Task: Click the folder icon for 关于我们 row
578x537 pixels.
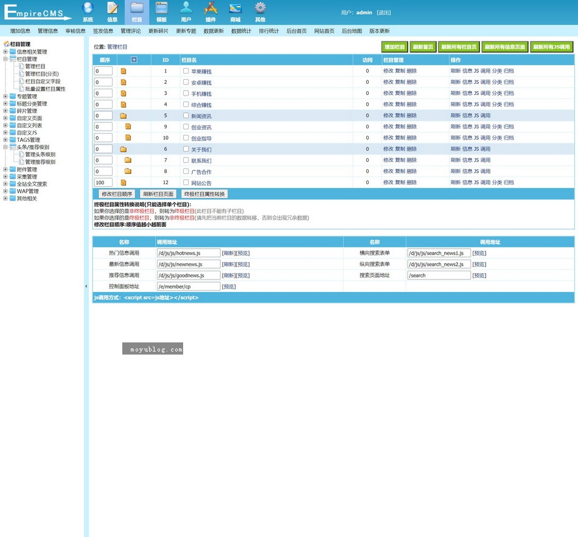Action: [x=123, y=149]
